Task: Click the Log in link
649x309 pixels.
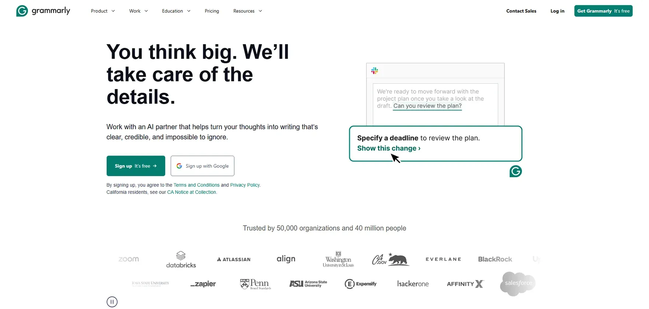Action: 557,11
